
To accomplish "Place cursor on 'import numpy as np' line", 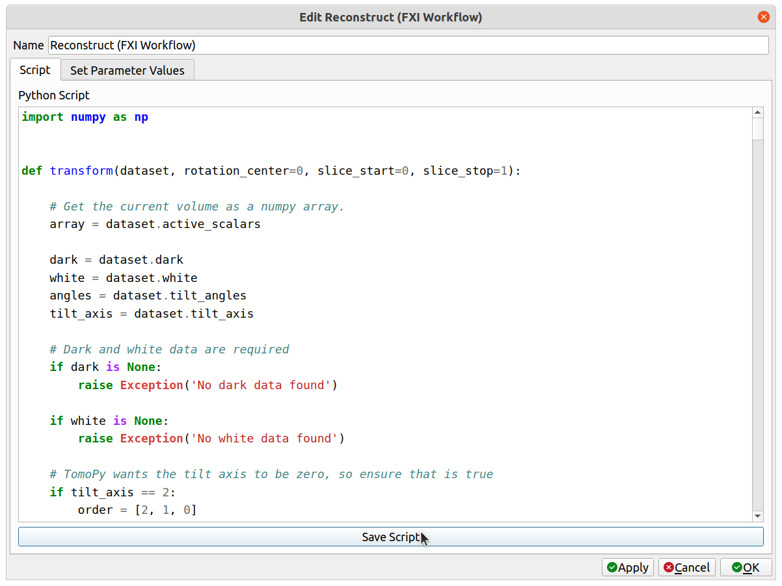I will (85, 117).
